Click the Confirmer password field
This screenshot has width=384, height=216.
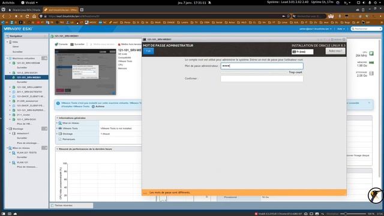point(262,79)
